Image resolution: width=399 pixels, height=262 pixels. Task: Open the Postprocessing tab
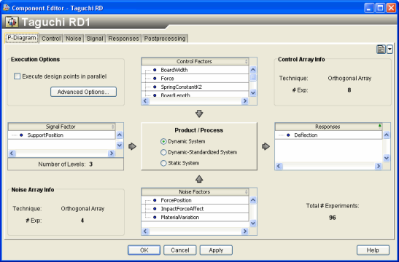coord(165,39)
